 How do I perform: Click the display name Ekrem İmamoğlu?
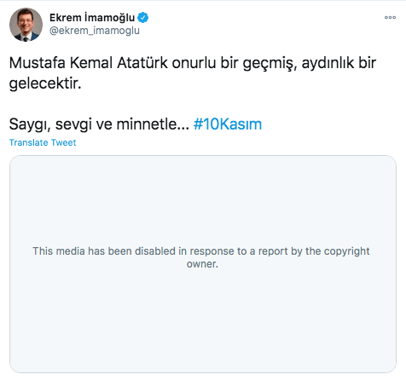[x=92, y=18]
